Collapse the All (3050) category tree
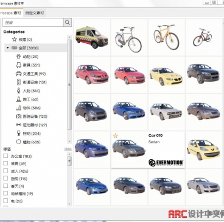Viewport: 224px width, 222px height. coord(8,48)
